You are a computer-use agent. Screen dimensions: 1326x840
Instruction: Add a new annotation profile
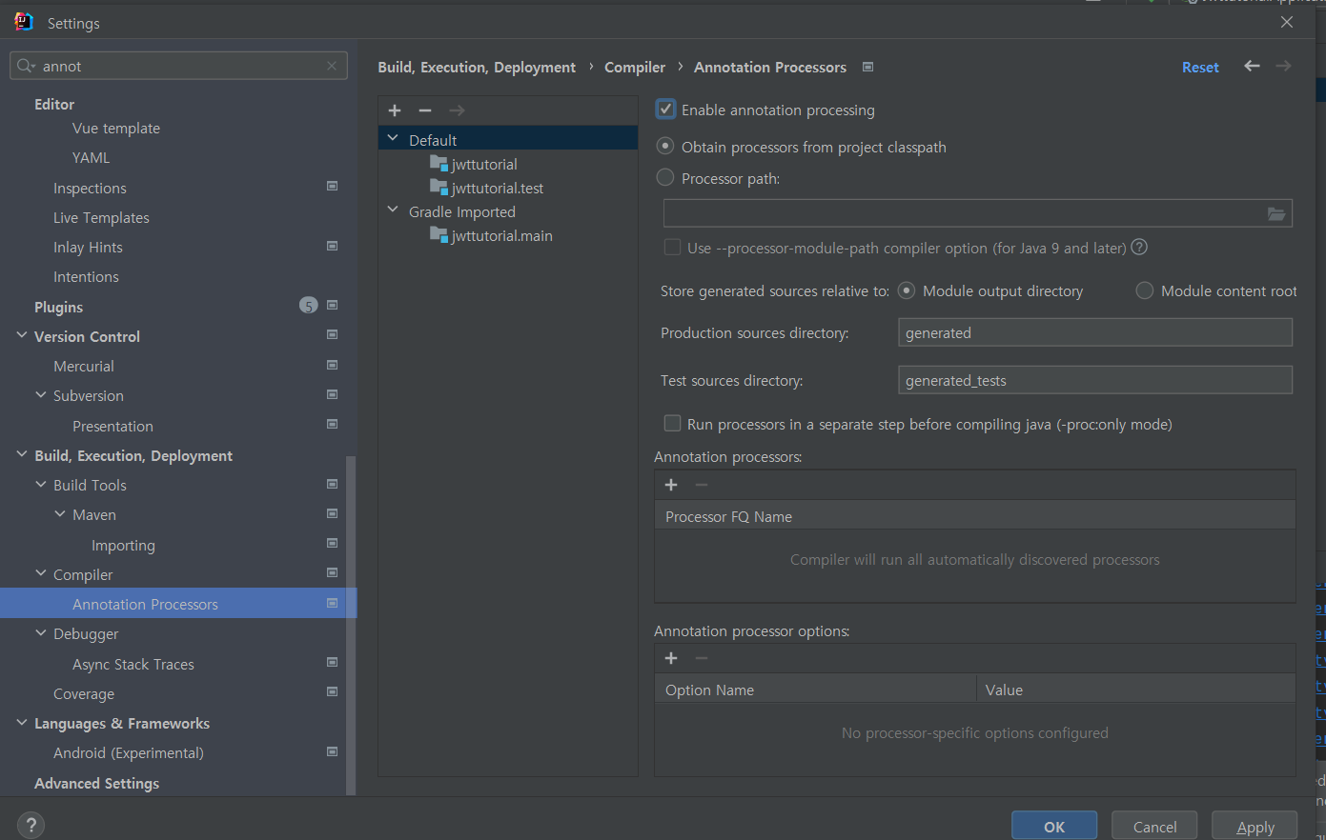point(395,110)
